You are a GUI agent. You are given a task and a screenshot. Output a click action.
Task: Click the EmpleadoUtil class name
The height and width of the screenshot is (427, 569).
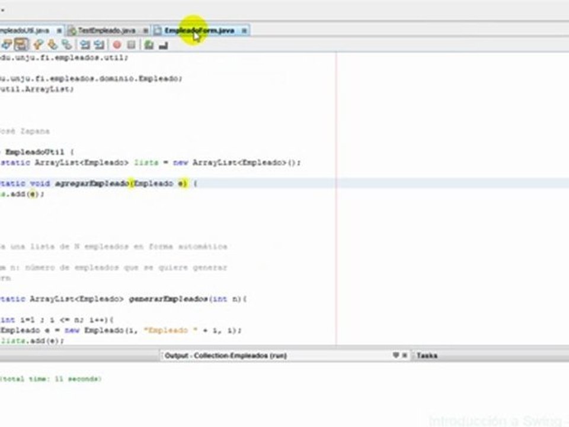(x=35, y=152)
